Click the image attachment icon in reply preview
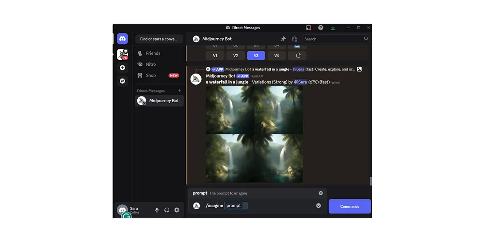 [x=359, y=69]
